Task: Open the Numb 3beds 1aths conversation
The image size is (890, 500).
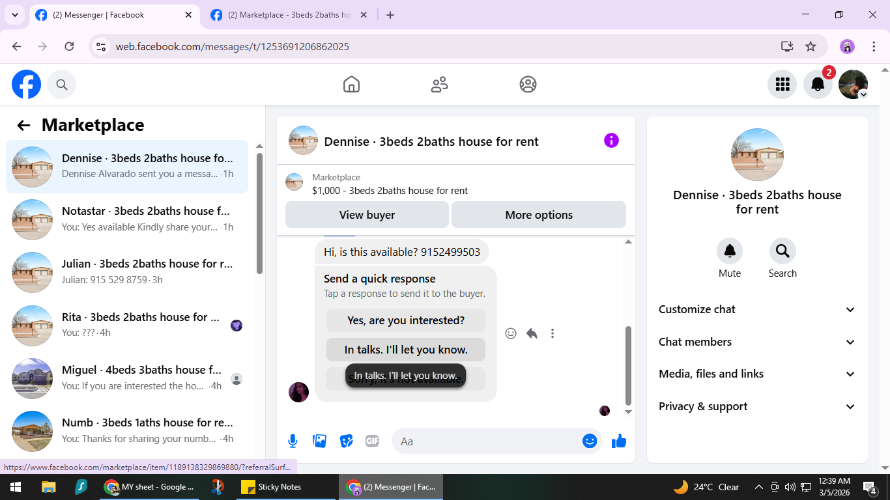Action: pos(127,431)
